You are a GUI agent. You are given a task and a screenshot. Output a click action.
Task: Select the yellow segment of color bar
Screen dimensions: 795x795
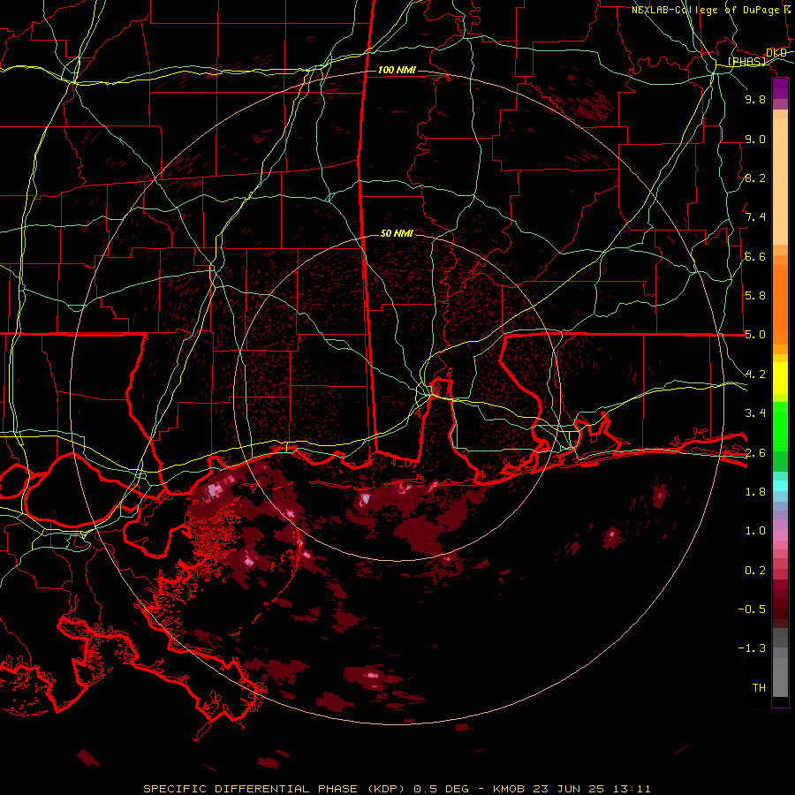coord(780,378)
